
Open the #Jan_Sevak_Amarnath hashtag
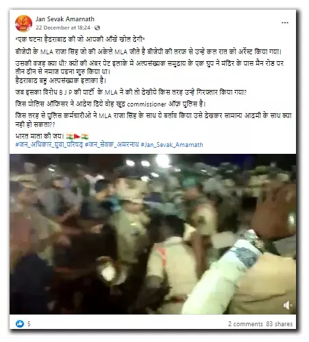[x=172, y=145]
